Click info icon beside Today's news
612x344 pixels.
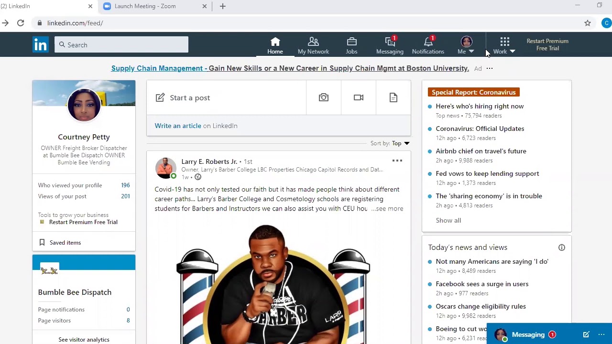pos(562,247)
